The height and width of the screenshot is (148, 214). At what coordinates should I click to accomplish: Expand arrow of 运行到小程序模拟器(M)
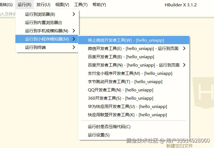pyautogui.click(x=74, y=39)
